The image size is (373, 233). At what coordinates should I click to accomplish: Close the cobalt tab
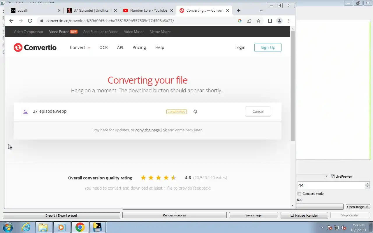tap(59, 10)
